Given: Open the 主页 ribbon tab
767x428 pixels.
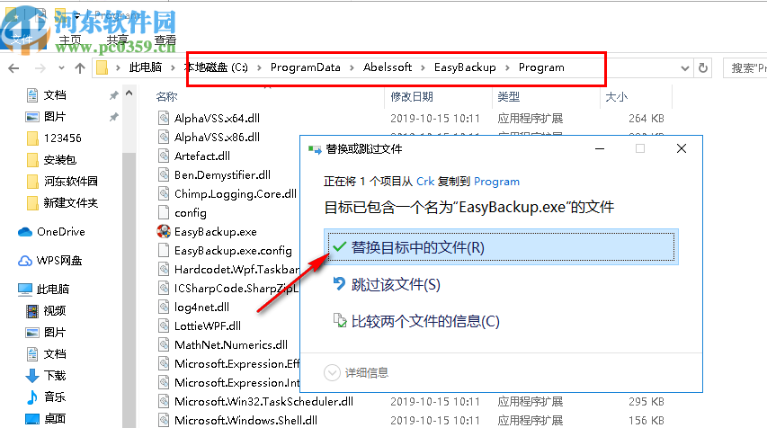Looking at the screenshot, I should click(70, 40).
